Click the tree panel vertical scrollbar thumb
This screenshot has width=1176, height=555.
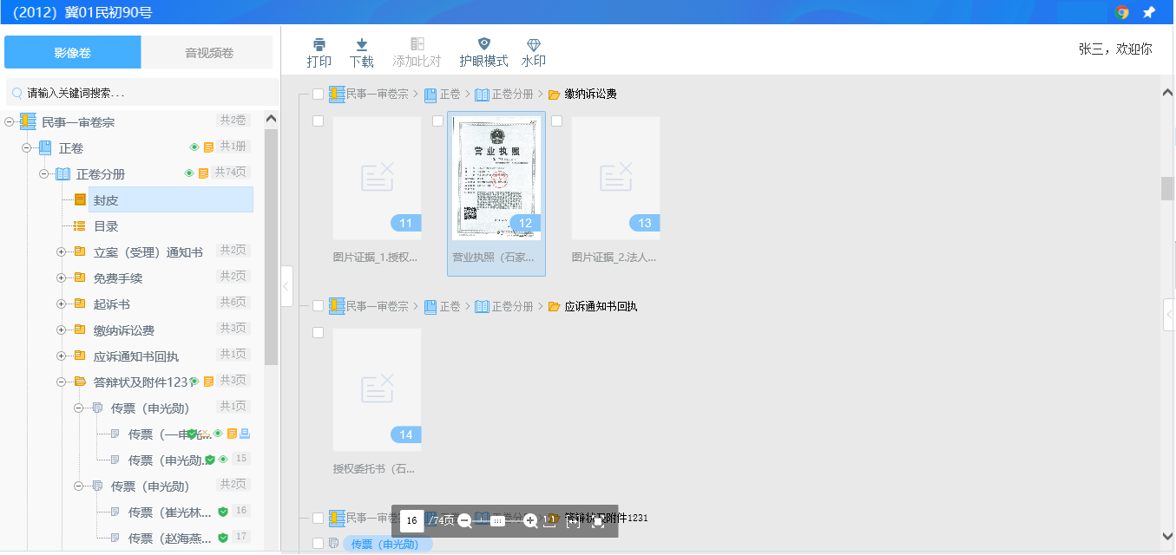pyautogui.click(x=272, y=247)
